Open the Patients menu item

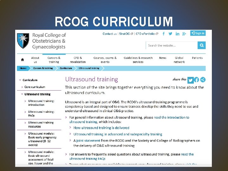(x=197, y=58)
